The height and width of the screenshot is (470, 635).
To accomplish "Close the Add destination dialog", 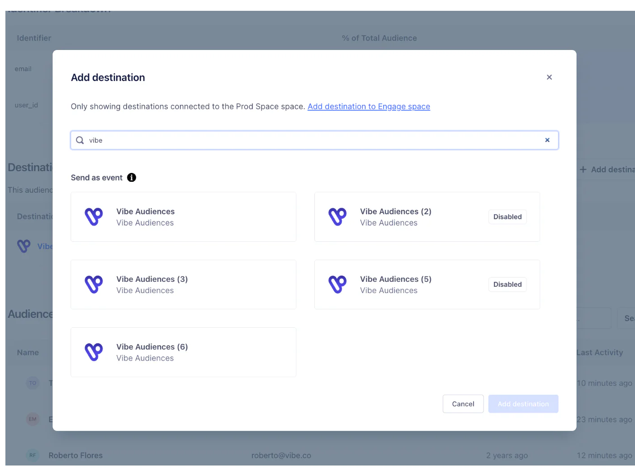I will tap(549, 77).
